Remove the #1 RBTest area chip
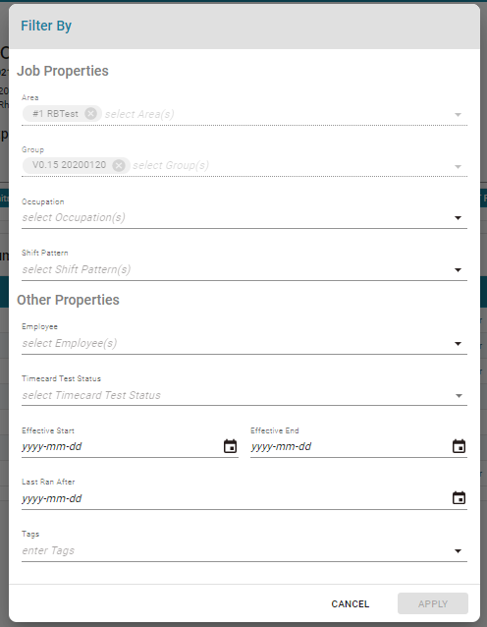This screenshot has height=627, width=487. point(91,114)
